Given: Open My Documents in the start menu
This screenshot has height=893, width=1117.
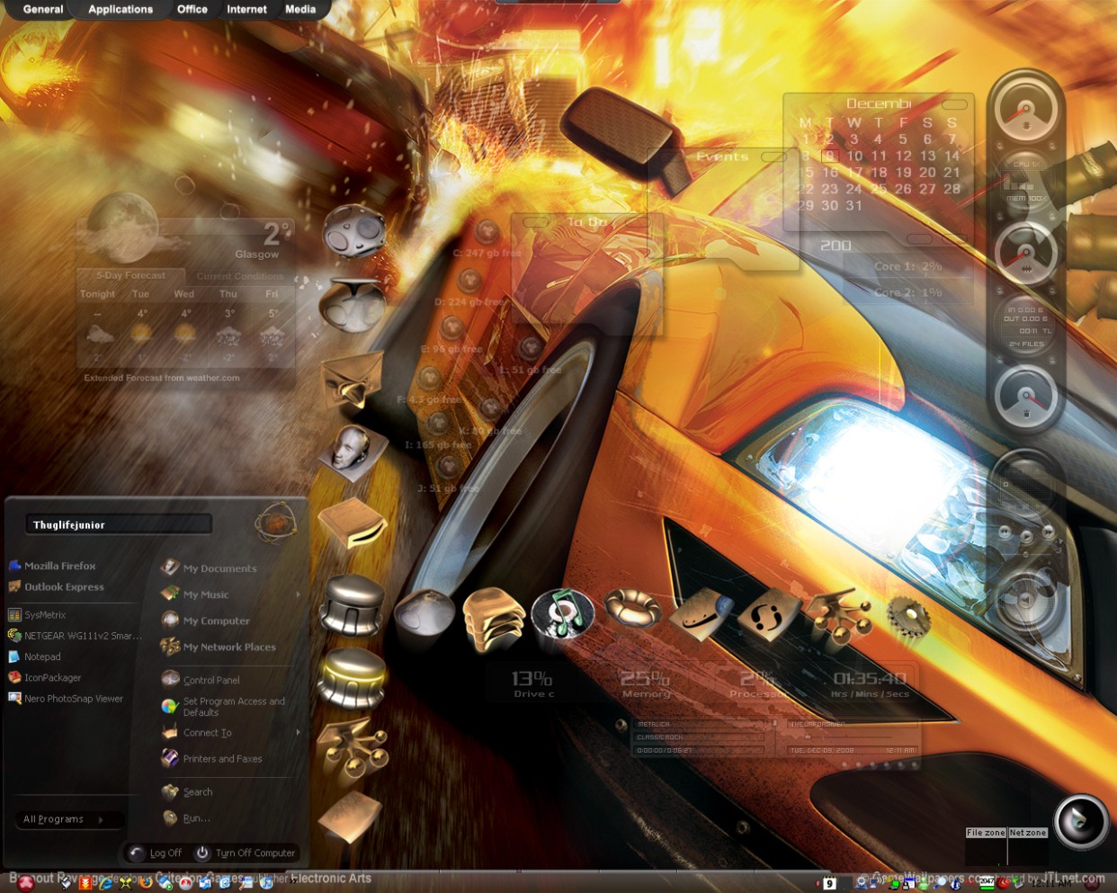Looking at the screenshot, I should coord(209,567).
